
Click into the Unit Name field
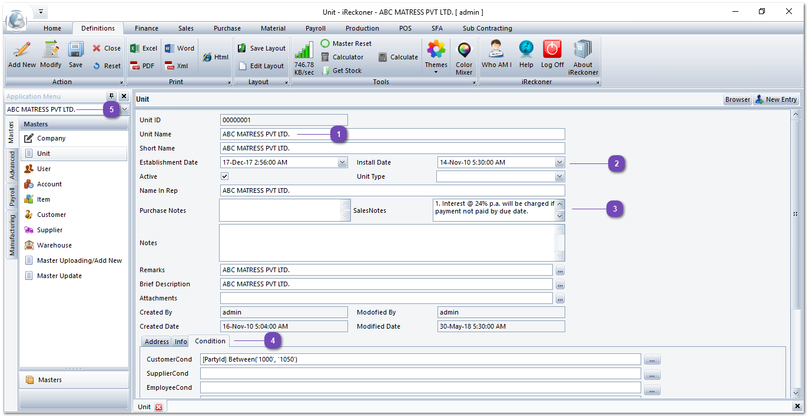pyautogui.click(x=392, y=134)
